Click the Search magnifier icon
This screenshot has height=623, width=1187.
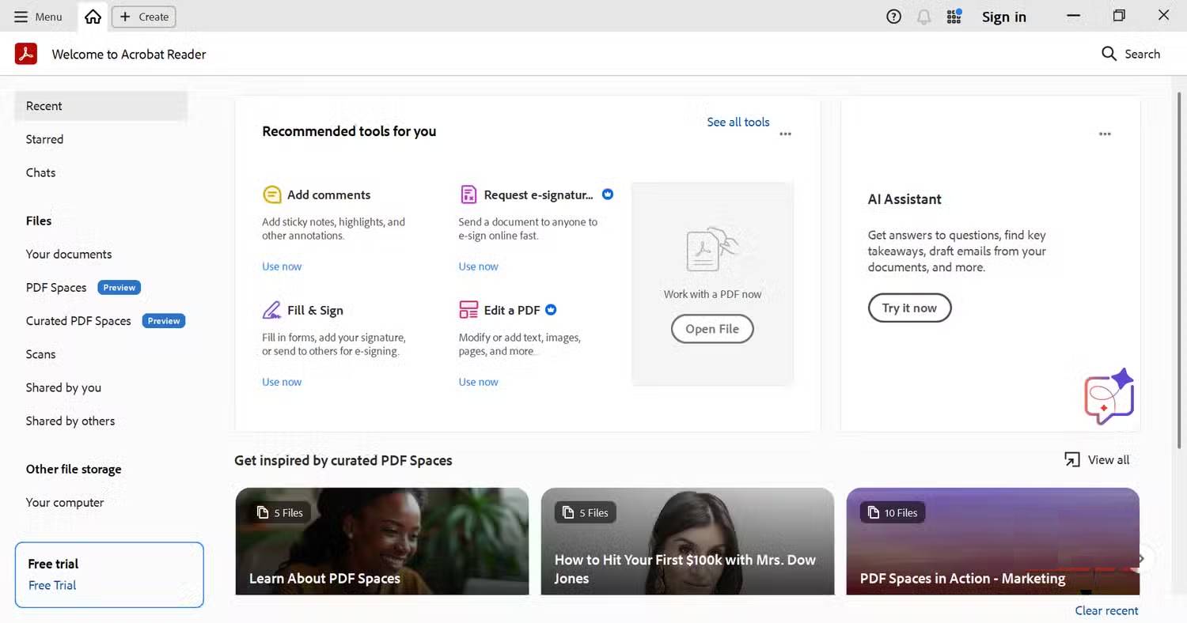1109,54
